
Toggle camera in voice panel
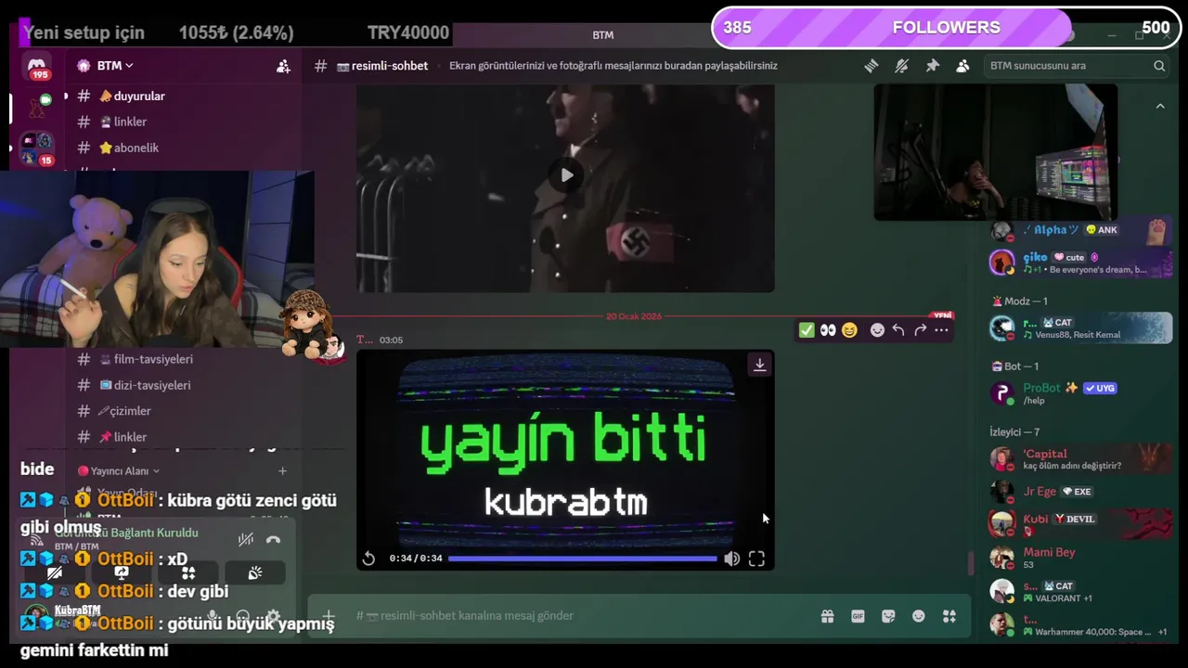point(55,572)
